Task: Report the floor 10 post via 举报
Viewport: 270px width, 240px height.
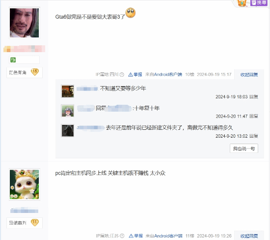Action: pyautogui.click(x=135, y=75)
